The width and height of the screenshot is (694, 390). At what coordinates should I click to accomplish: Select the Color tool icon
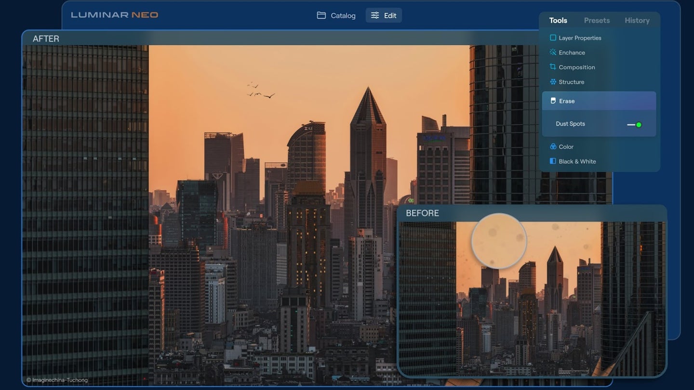pyautogui.click(x=553, y=146)
